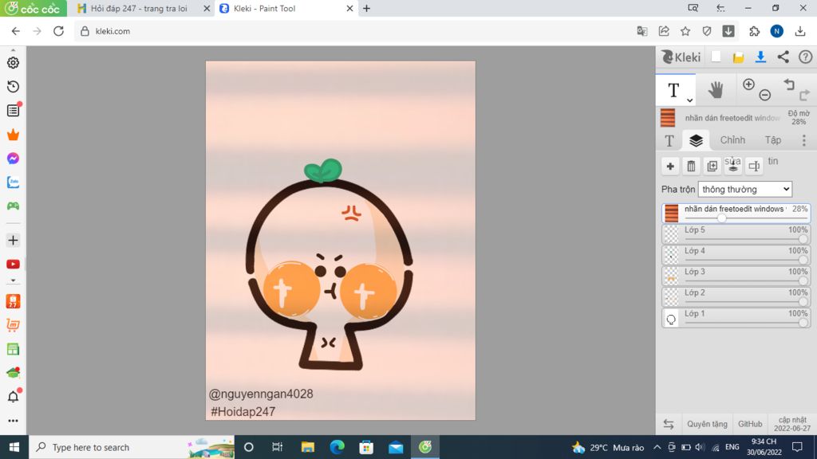Open the three-dot more options menu
This screenshot has width=817, height=459.
[804, 140]
